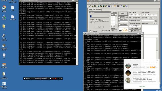Open the TurboMailer desktop shortcut
This screenshot has width=162, height=91.
click(4, 65)
